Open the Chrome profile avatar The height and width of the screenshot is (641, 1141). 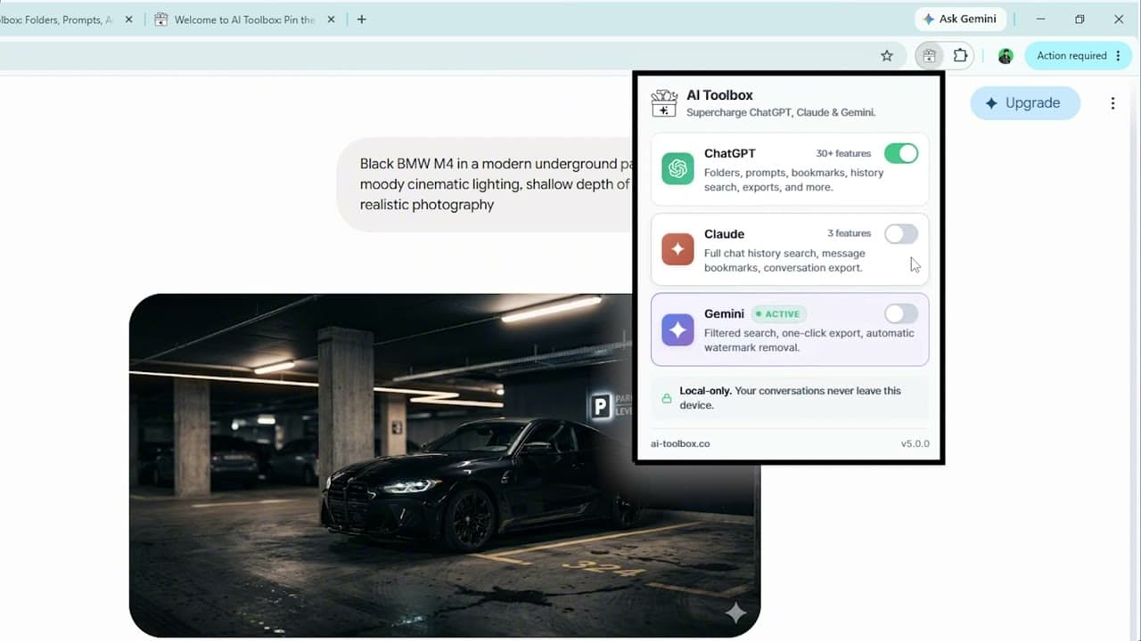pyautogui.click(x=1006, y=55)
